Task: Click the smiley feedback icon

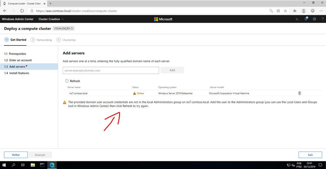Action: [x=313, y=11]
